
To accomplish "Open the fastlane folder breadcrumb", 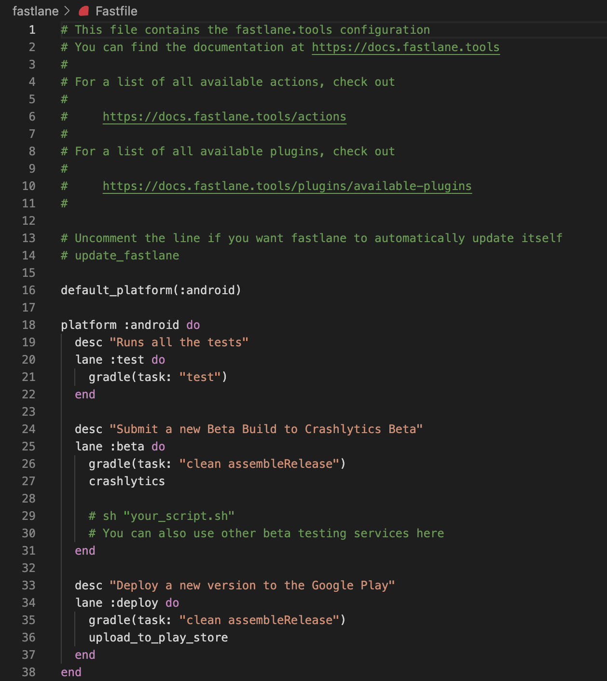I will (x=35, y=11).
